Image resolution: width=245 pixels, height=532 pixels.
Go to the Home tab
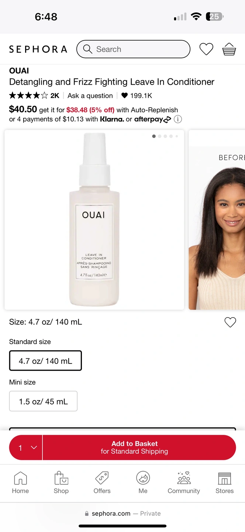tap(20, 483)
